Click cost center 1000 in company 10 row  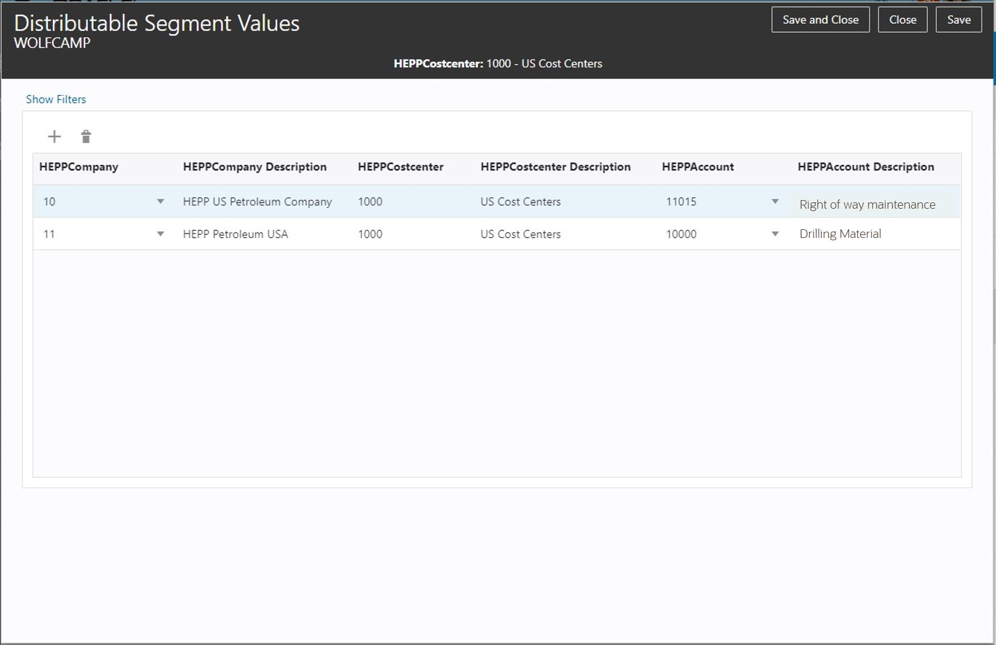(370, 201)
